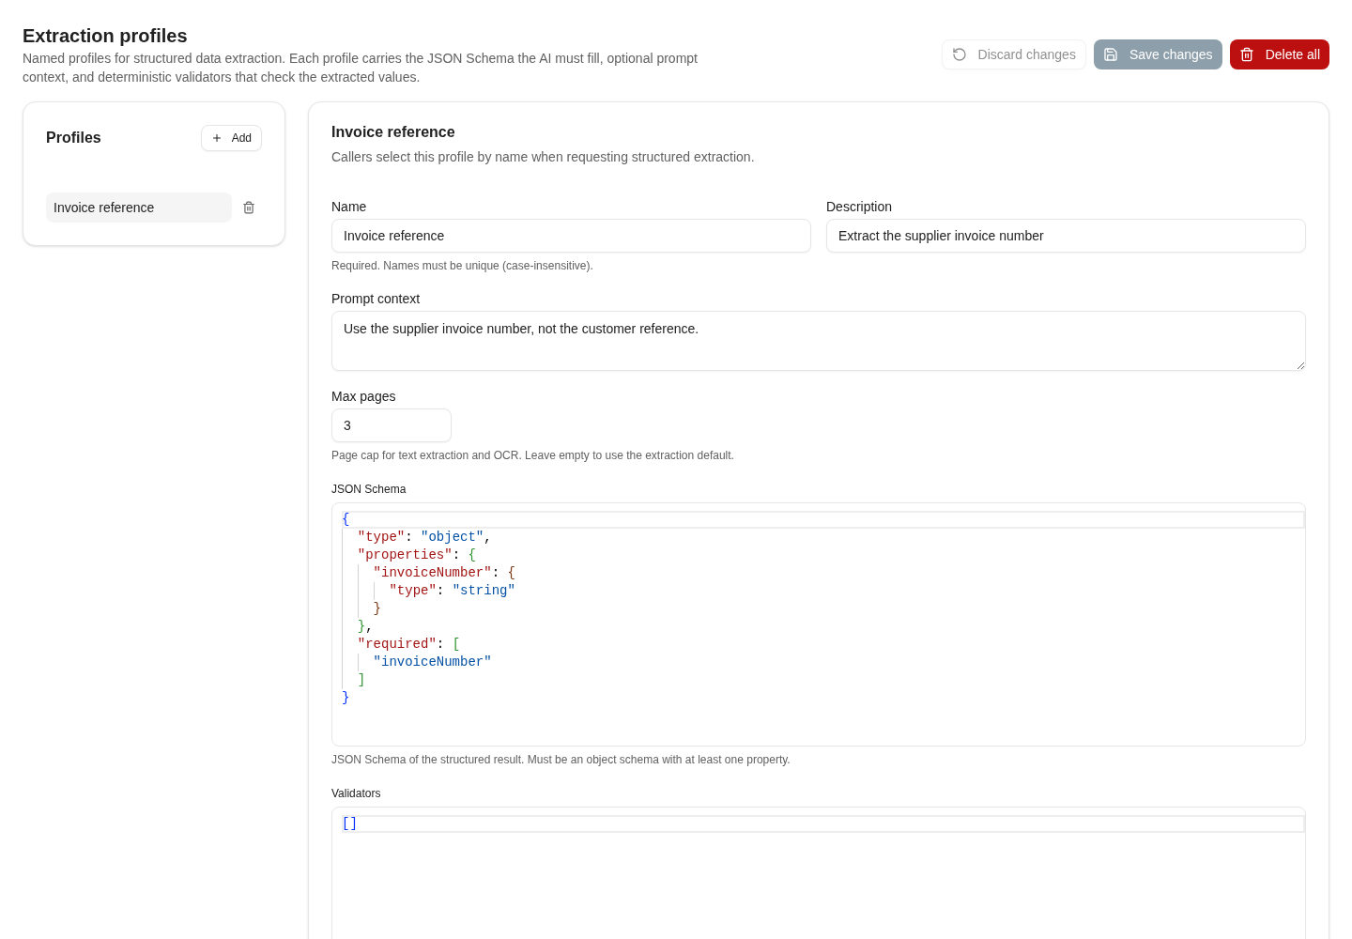Click the 'JSON Schema of the structured result' hint

click(x=561, y=760)
